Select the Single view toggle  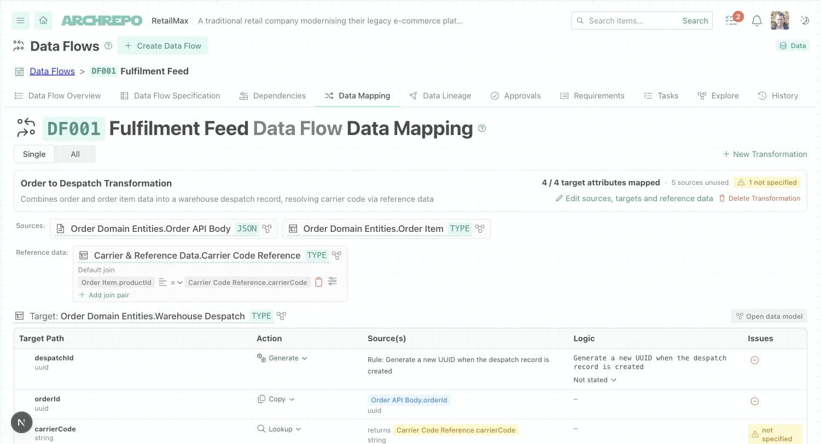34,154
